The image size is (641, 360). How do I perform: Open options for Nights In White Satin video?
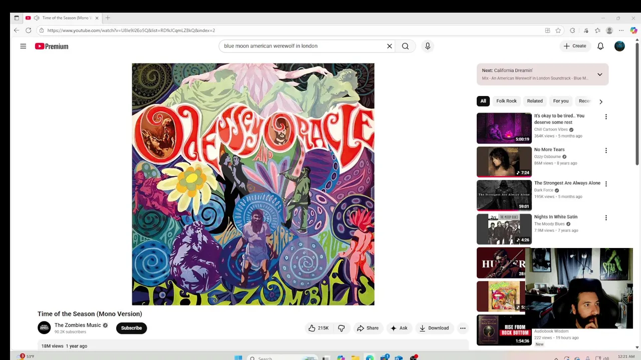pyautogui.click(x=606, y=218)
